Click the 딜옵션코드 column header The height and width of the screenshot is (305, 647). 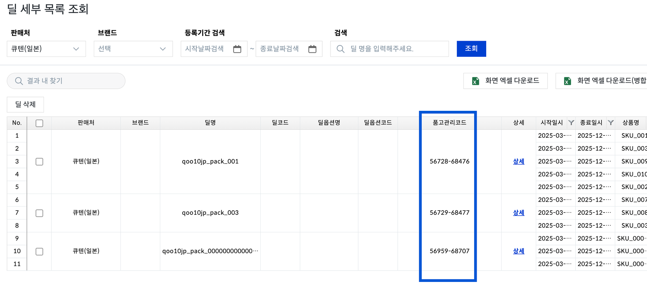[x=378, y=123]
